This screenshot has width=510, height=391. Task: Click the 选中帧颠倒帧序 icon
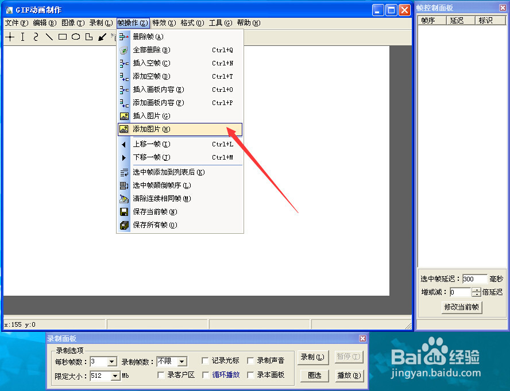tap(124, 186)
